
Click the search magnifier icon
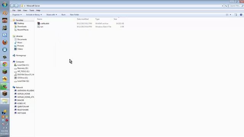point(242,6)
